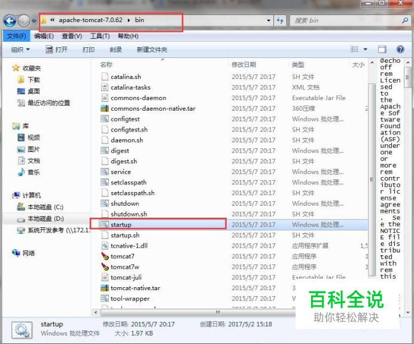Click the 打印 toolbar button
Screen dimensions: 414x344
[89, 50]
